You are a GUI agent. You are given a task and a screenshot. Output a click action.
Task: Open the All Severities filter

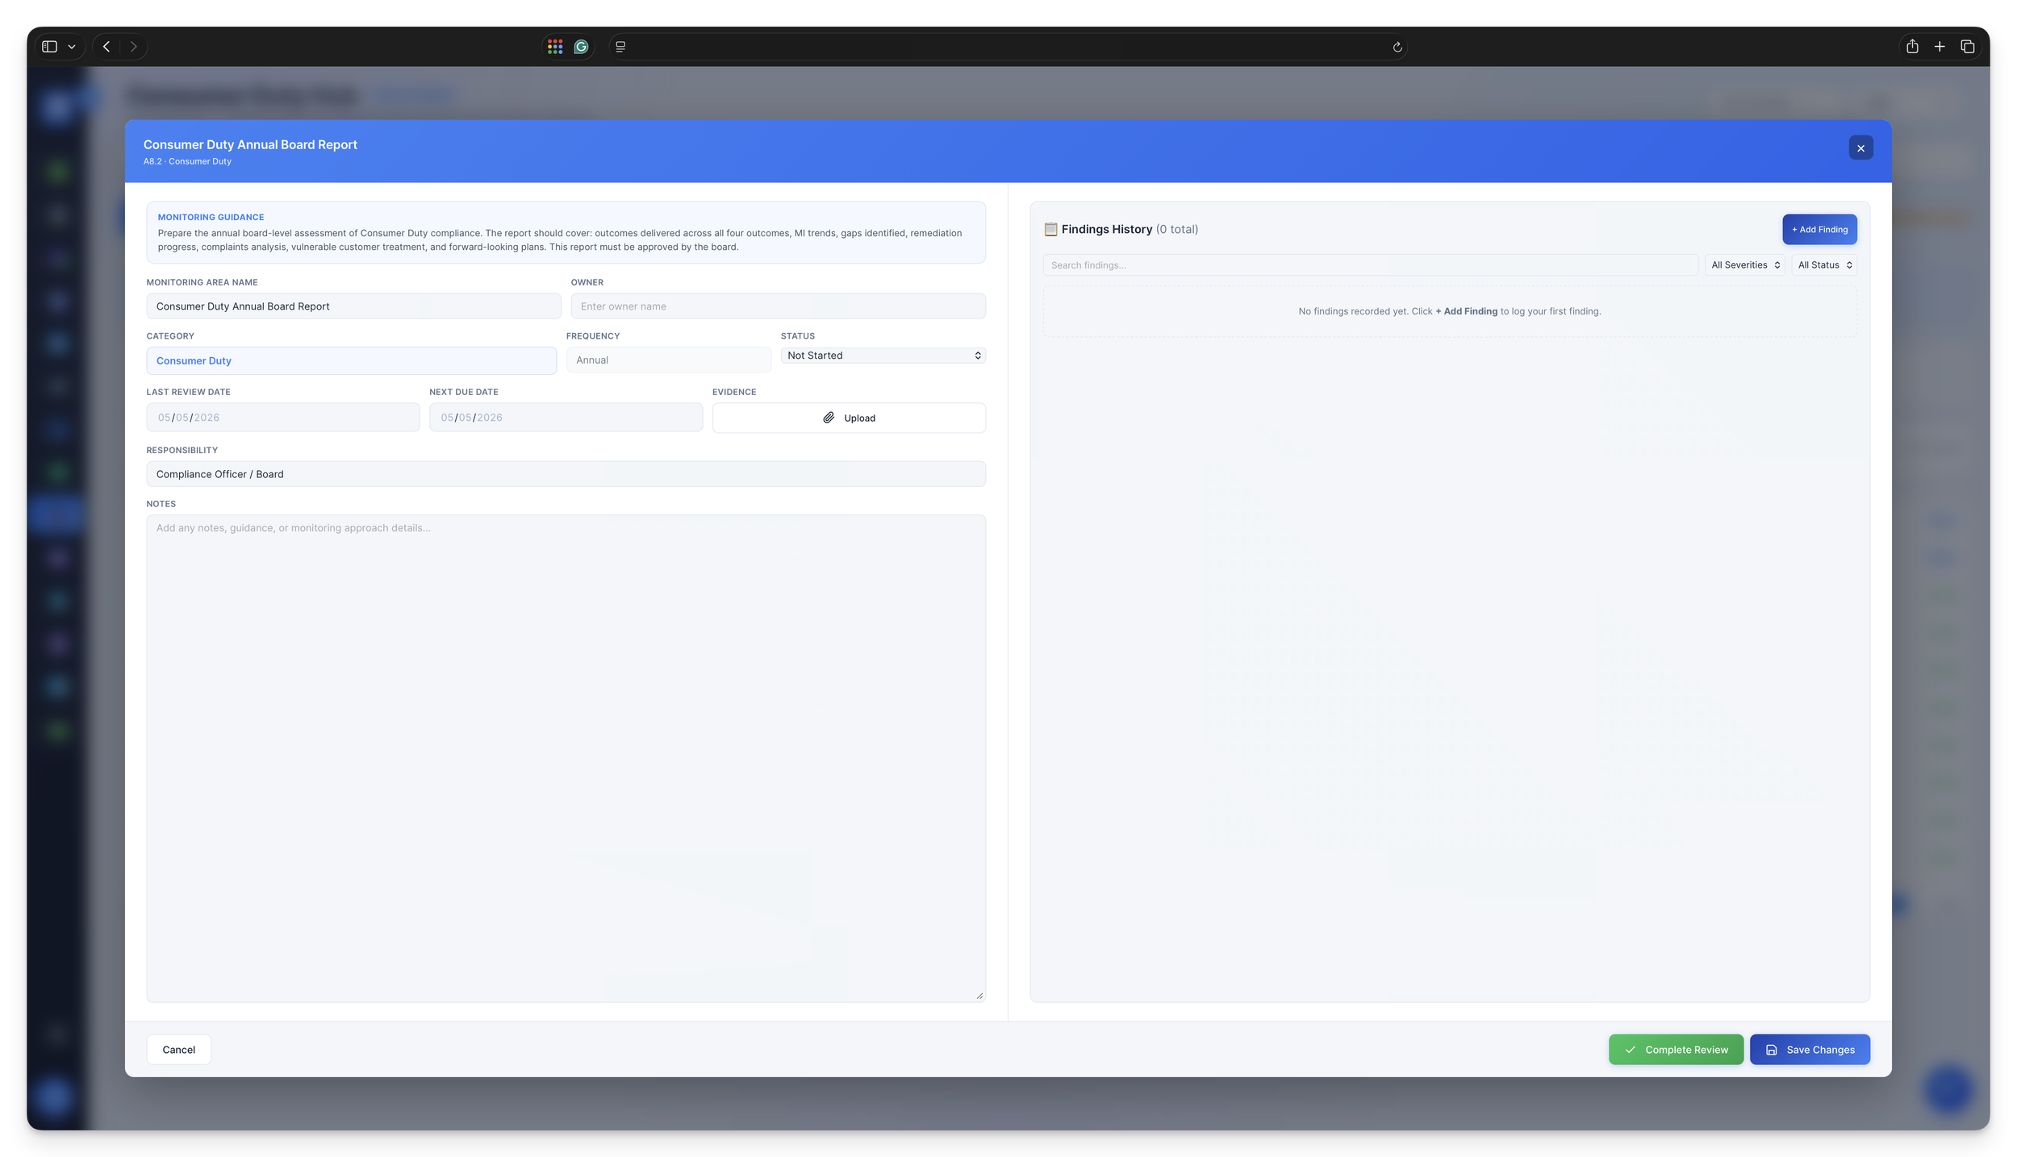point(1744,265)
